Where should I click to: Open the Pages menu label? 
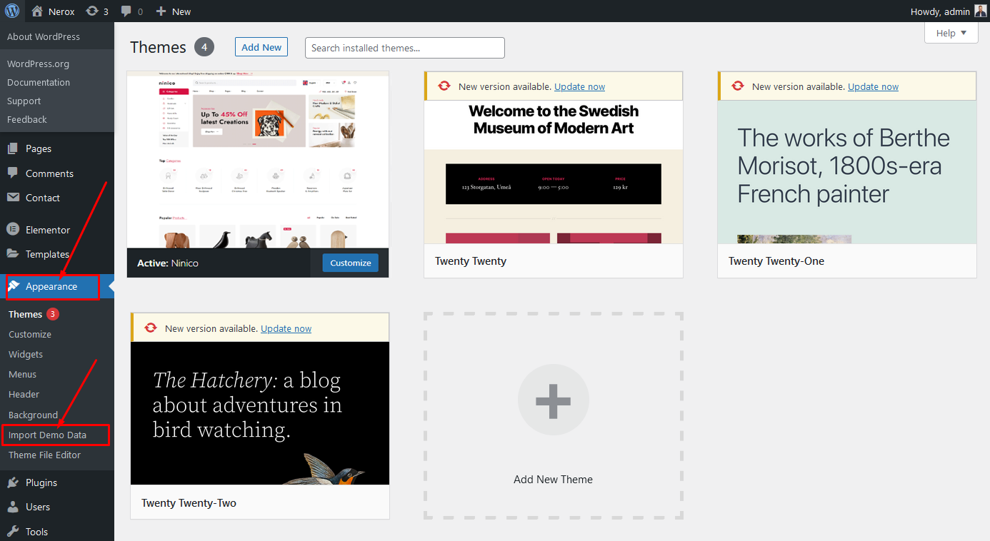[39, 148]
